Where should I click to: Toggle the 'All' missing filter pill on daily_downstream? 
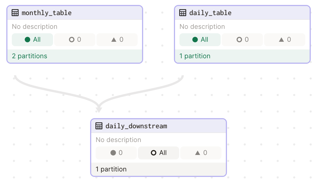coord(159,153)
